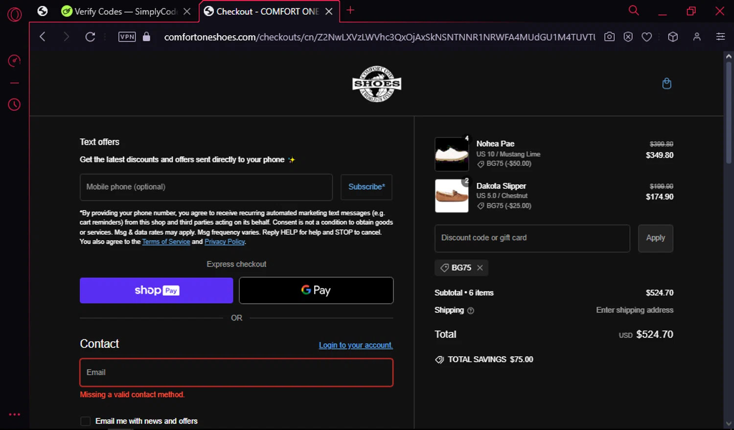Open a new tab with plus button
This screenshot has width=734, height=430.
coord(350,10)
